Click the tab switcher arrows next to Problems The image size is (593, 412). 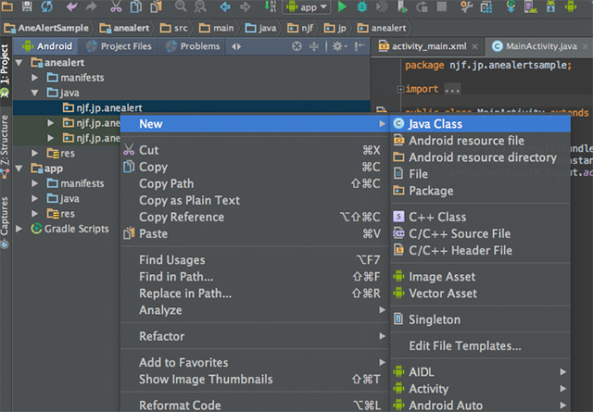point(236,46)
